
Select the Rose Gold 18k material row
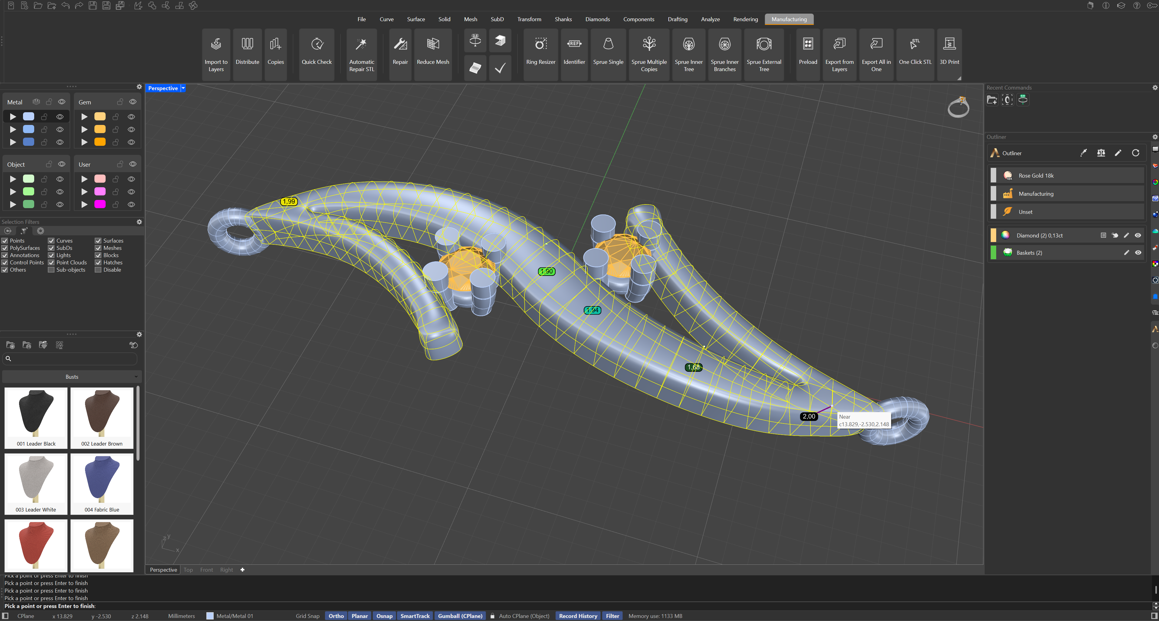click(x=1067, y=176)
